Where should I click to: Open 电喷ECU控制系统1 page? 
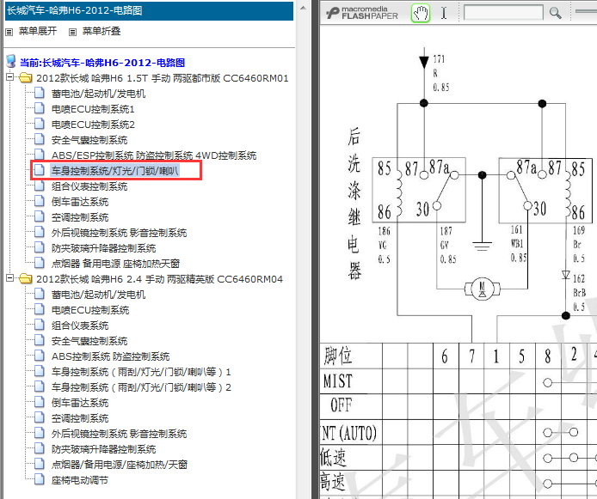(x=93, y=109)
